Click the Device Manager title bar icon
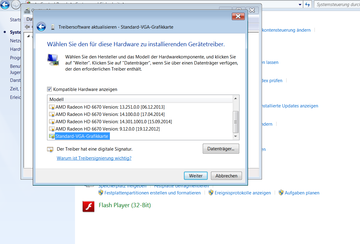360x244 pixels. [x=27, y=10]
